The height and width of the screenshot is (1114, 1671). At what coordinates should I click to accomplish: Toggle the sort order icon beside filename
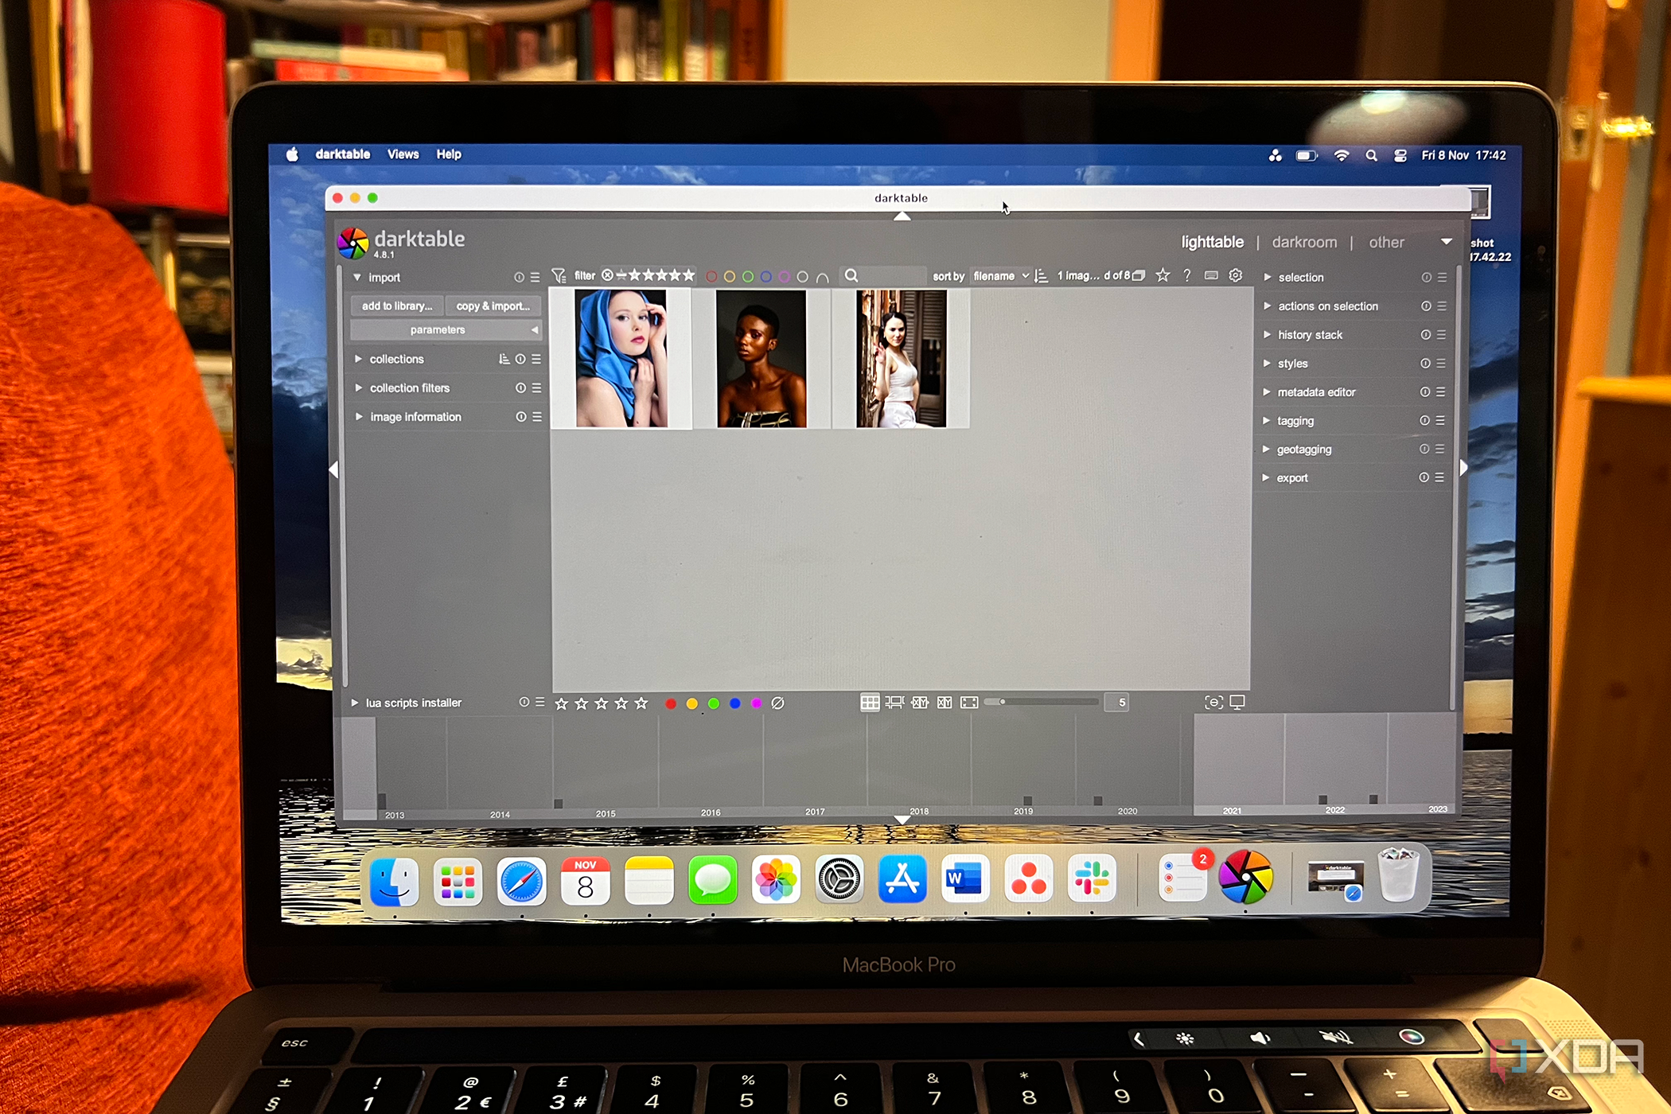click(x=1042, y=275)
